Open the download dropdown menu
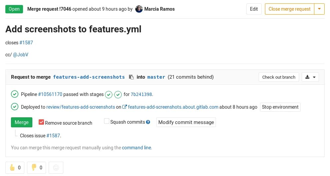Screen dimensions: 330x176 point(310,77)
